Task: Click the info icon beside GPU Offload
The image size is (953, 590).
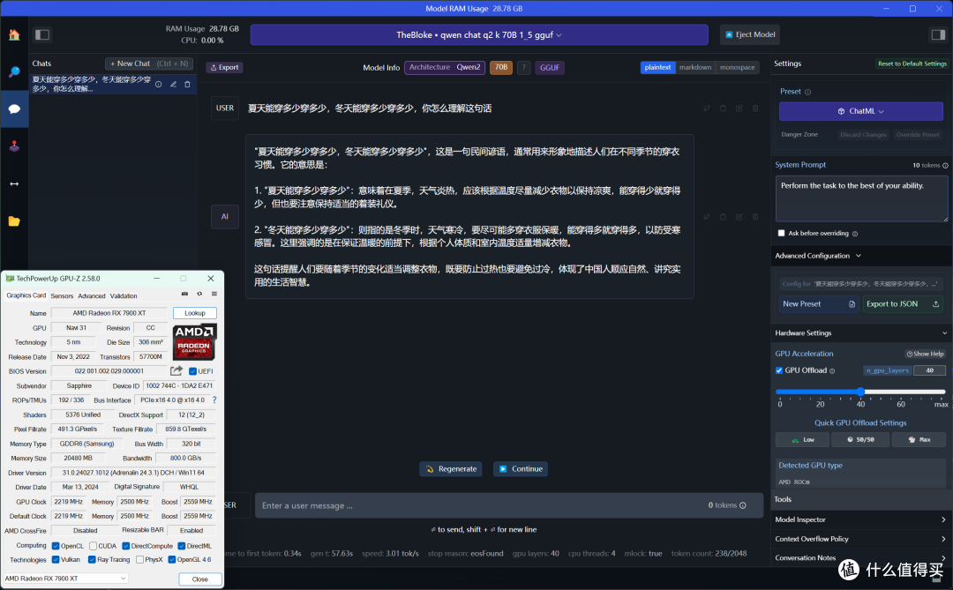Action: (832, 370)
